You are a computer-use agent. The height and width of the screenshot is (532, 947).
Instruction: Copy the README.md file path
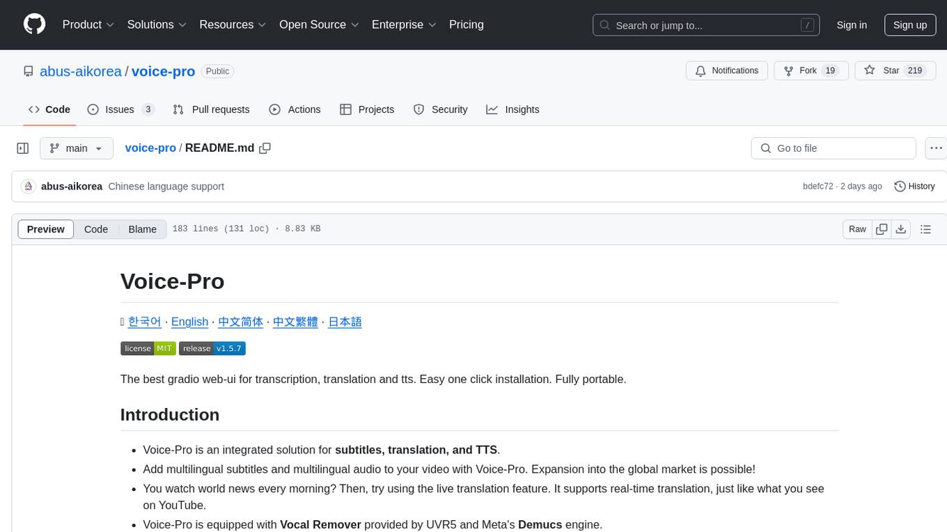click(265, 148)
